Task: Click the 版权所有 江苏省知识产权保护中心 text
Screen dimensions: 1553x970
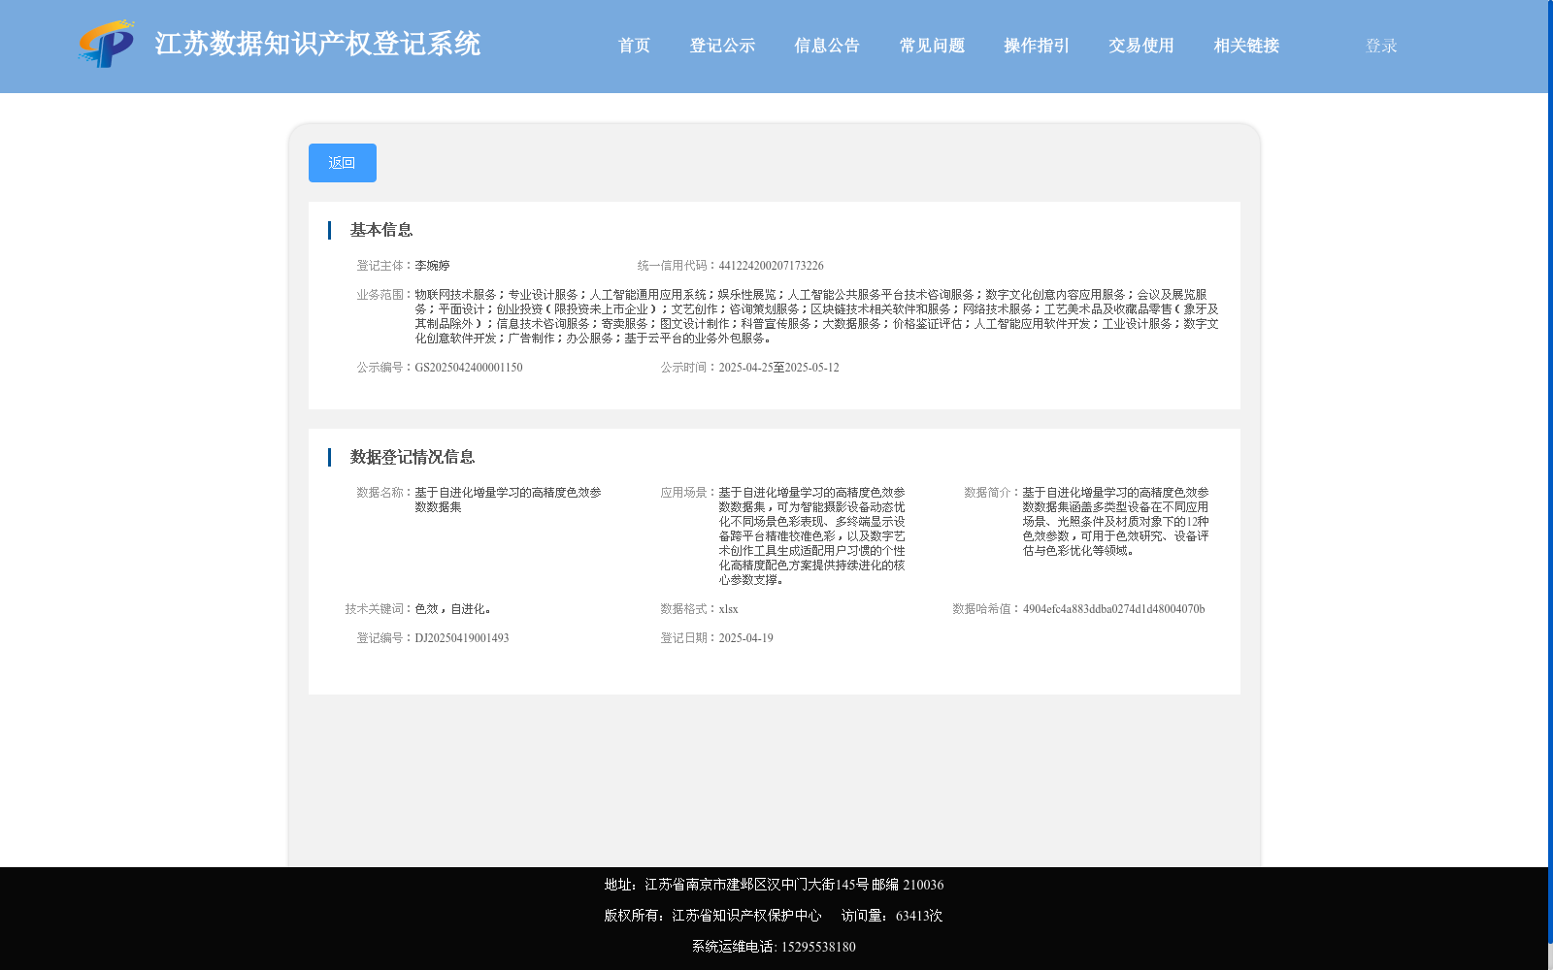Action: click(712, 916)
